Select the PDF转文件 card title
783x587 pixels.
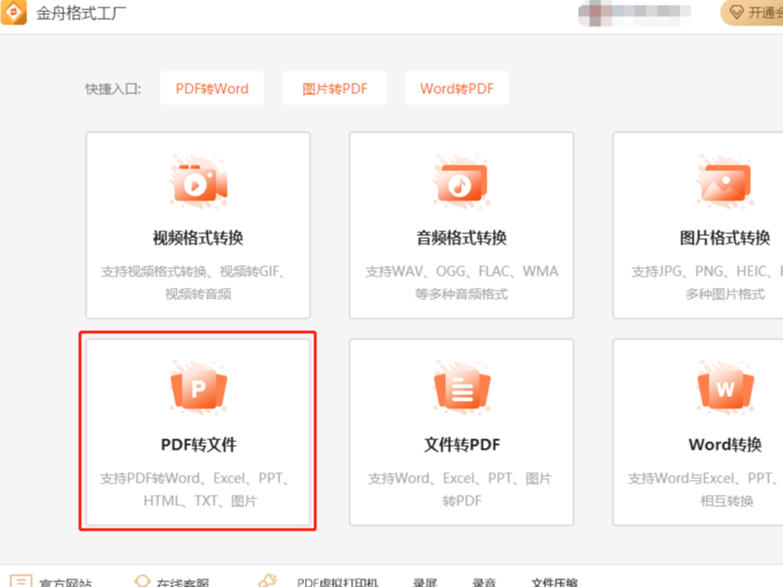(x=199, y=444)
